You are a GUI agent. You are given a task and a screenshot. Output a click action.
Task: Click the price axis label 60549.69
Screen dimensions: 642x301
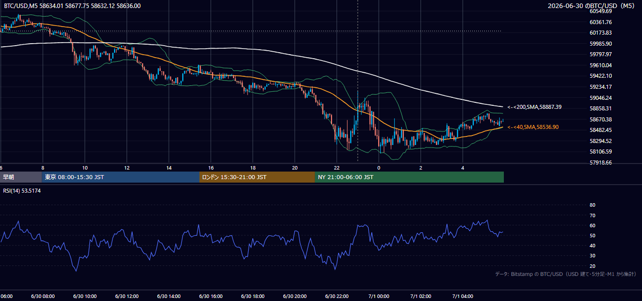601,11
